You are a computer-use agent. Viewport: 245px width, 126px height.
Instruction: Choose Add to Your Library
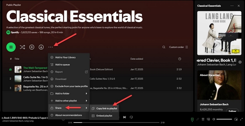point(69,57)
